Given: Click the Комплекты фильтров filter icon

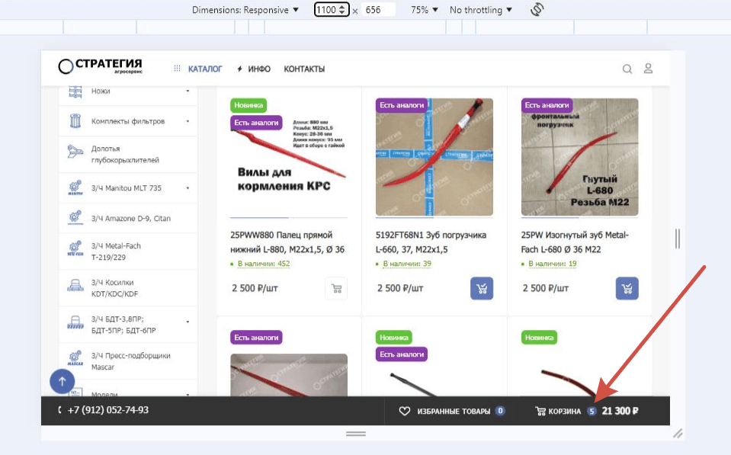Looking at the screenshot, I should point(75,121).
